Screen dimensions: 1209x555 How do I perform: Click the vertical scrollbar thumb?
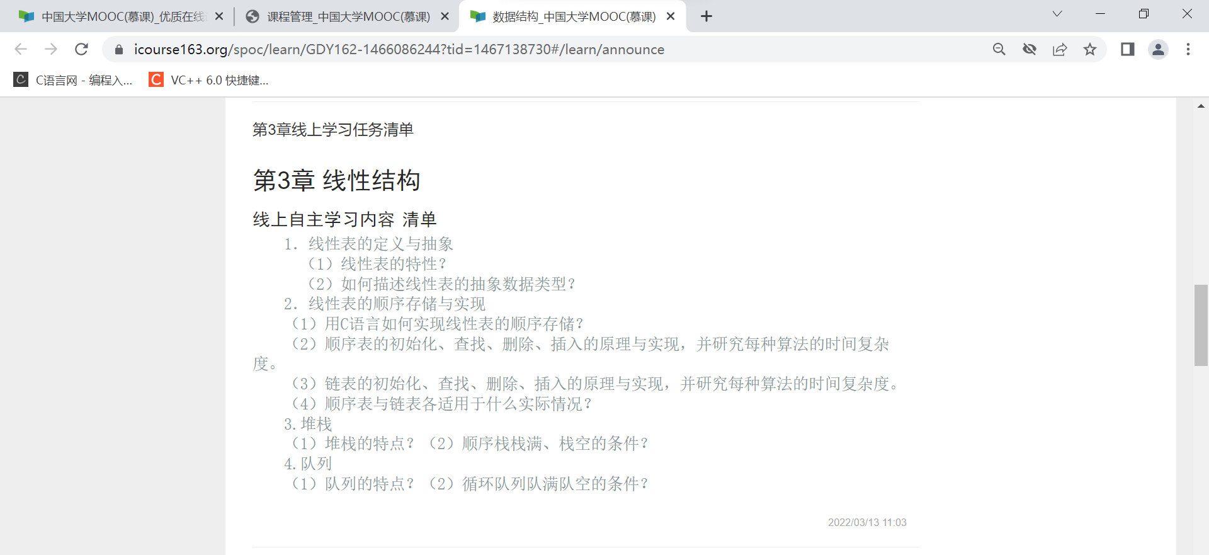(1201, 325)
